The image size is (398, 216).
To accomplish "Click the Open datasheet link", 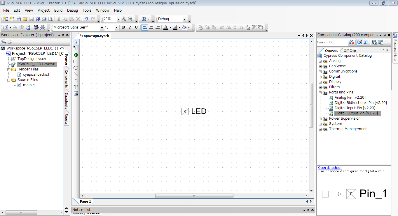I will 330,168.
